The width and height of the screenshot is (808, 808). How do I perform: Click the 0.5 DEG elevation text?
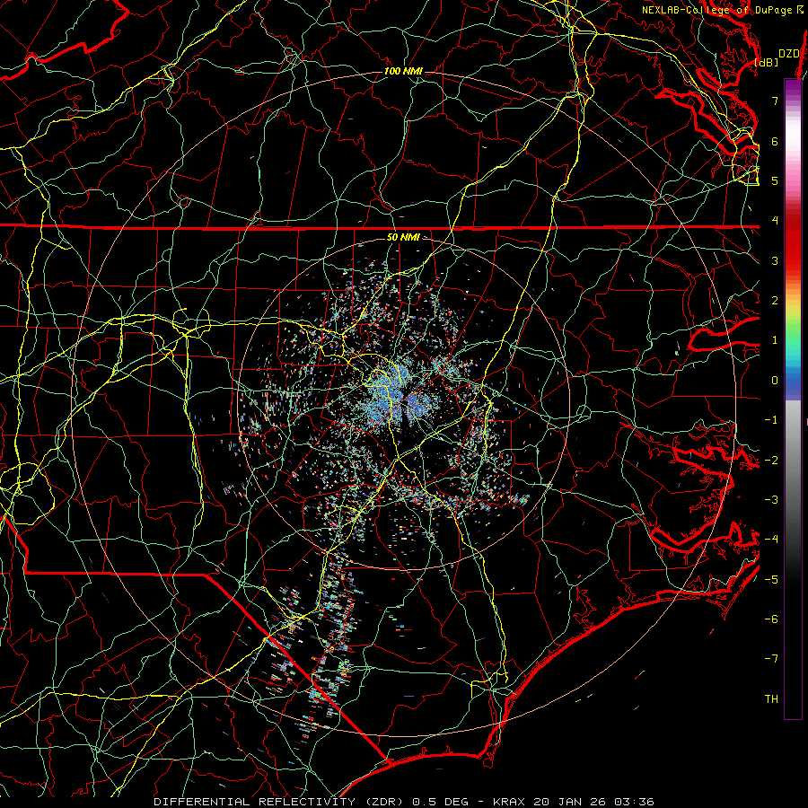tap(440, 802)
